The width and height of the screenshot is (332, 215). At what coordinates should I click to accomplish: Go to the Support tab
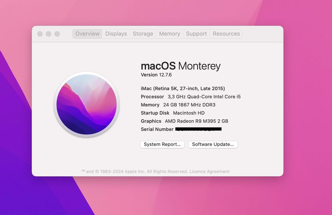196,34
